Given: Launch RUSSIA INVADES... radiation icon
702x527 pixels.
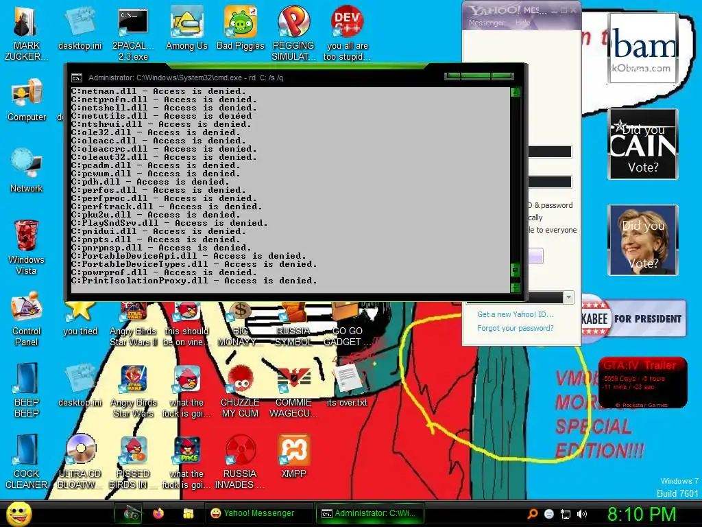Looking at the screenshot, I should coord(240,462).
